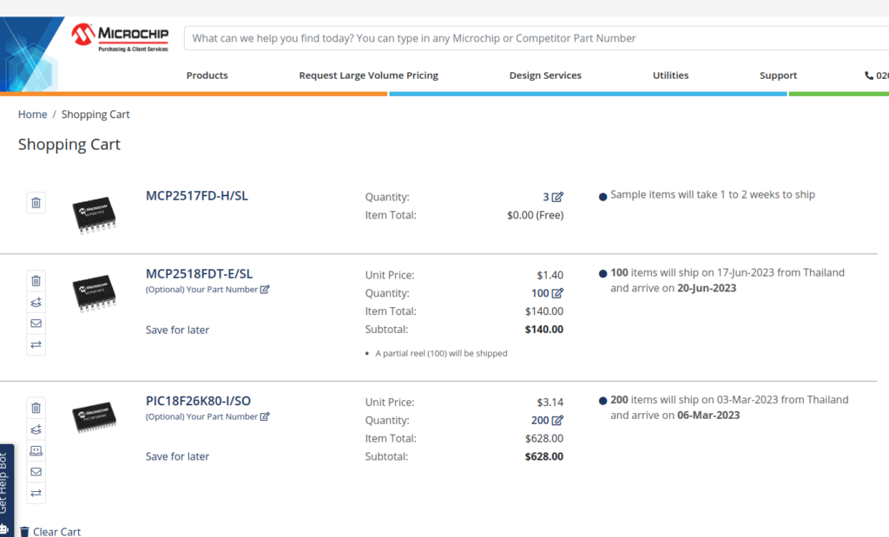Click envelope icon for PIC18F26K80-I/SO

click(36, 472)
